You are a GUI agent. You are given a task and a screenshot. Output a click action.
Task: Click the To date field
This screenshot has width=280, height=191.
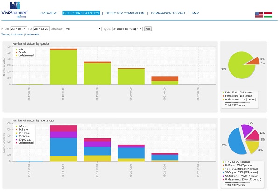tap(42, 29)
